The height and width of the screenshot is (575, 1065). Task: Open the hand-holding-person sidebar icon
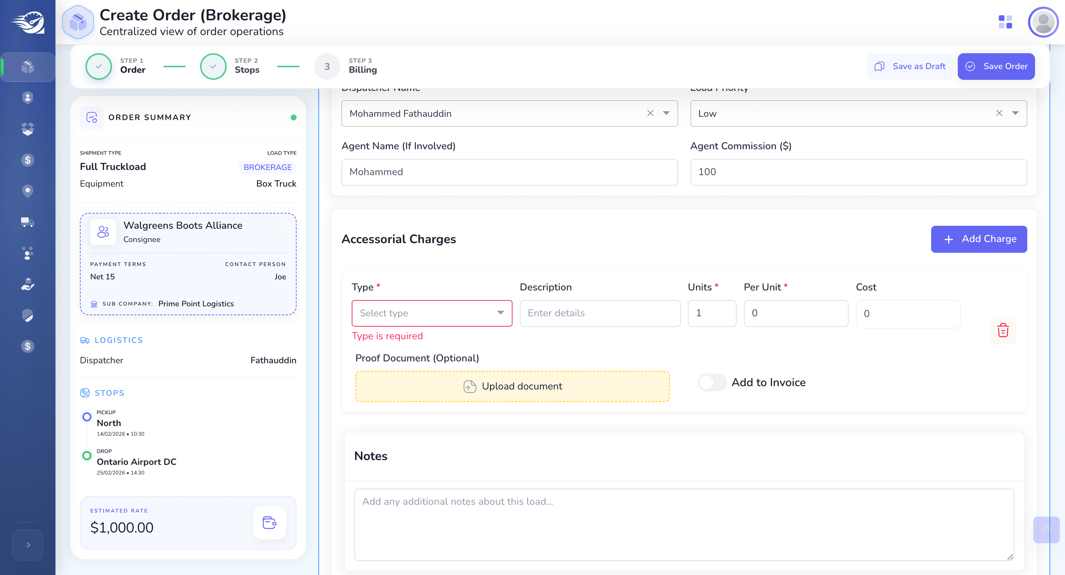point(28,284)
